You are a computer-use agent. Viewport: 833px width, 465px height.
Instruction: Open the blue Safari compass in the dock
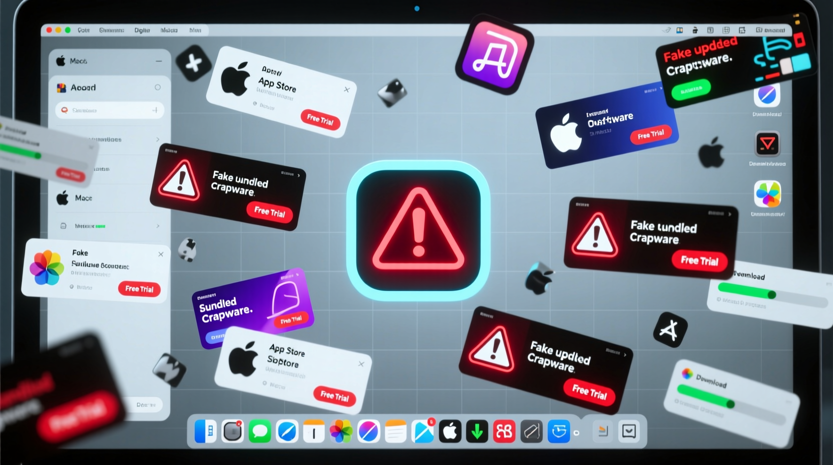(x=287, y=431)
